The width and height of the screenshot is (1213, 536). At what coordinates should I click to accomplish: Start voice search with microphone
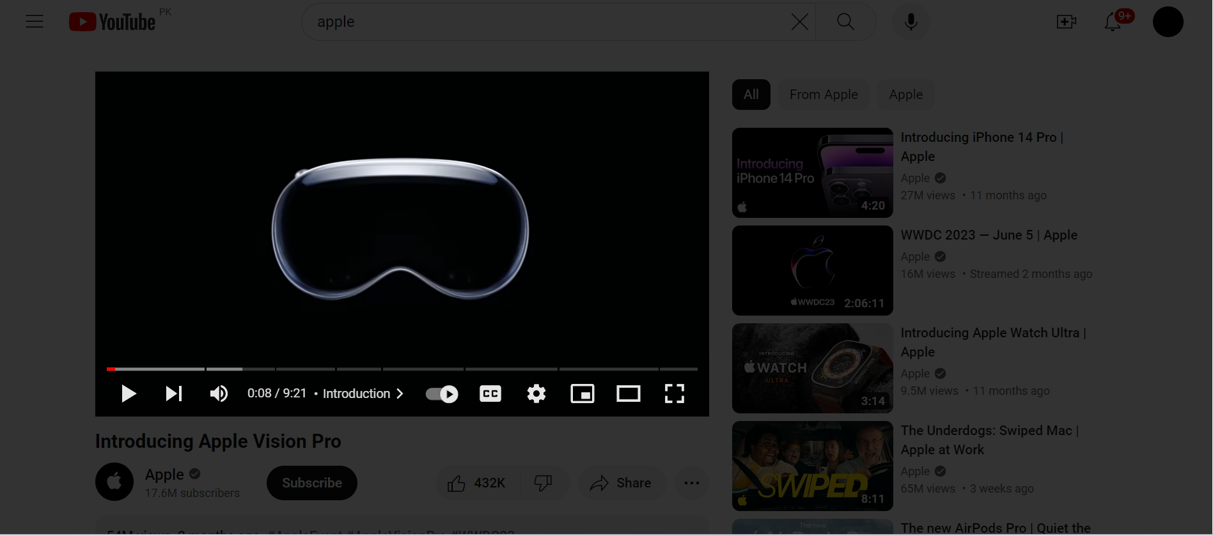(911, 22)
